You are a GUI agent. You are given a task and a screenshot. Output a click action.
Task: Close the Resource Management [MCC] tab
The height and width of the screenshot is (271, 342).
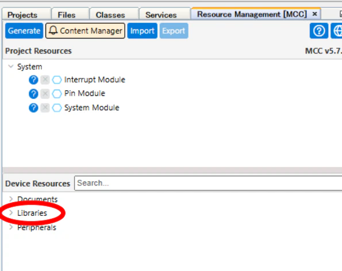314,14
